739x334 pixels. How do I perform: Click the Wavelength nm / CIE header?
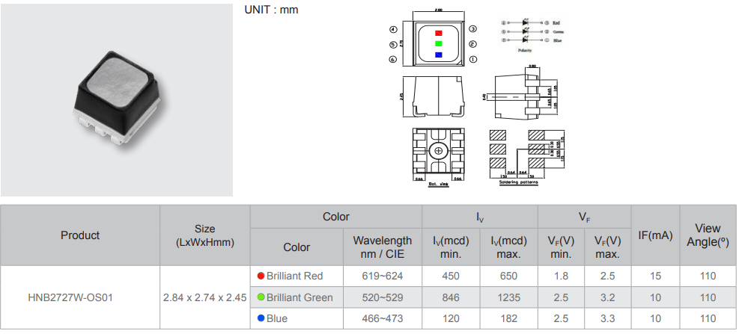[382, 247]
